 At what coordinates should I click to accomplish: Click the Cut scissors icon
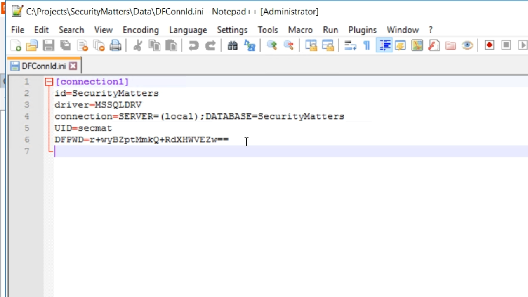click(x=138, y=45)
